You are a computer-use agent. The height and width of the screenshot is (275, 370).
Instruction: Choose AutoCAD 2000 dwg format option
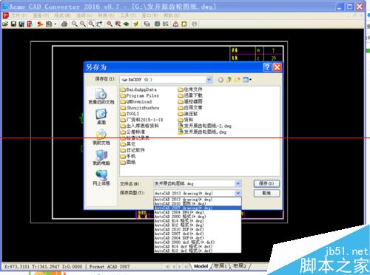(198, 217)
